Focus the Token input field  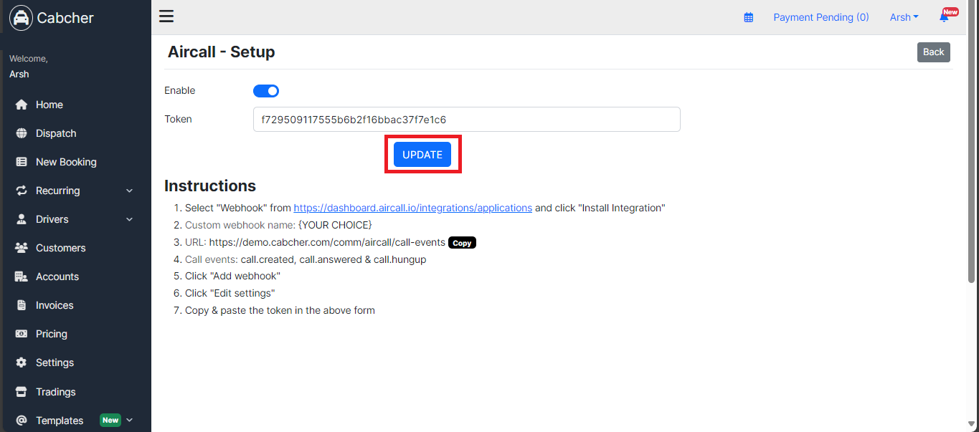point(466,120)
